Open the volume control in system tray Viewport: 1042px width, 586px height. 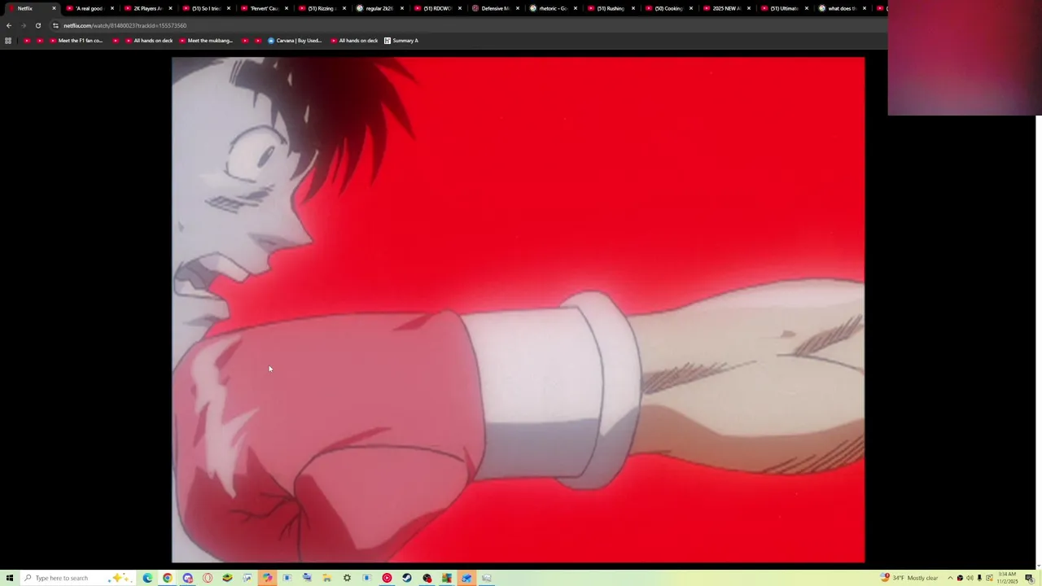pos(970,578)
